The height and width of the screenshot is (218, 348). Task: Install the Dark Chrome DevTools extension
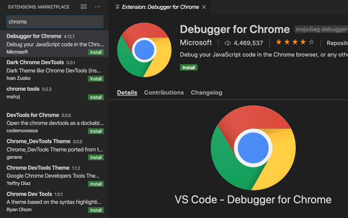[x=96, y=79]
